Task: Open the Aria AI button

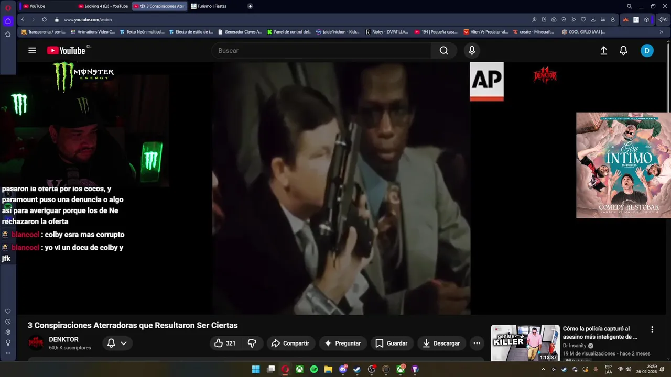Action: 663,19
